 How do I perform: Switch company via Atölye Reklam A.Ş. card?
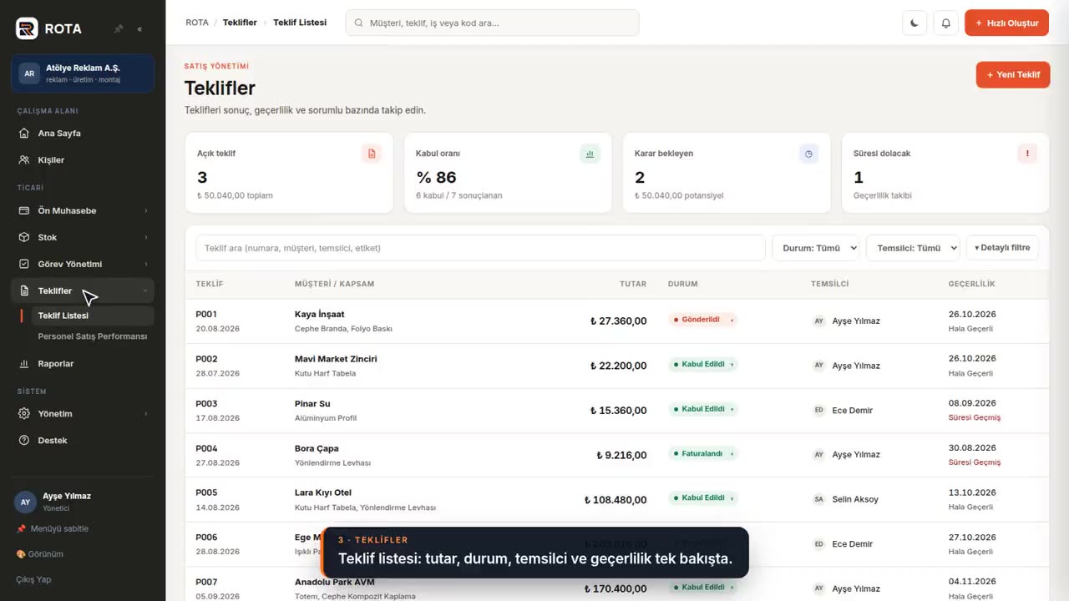83,73
